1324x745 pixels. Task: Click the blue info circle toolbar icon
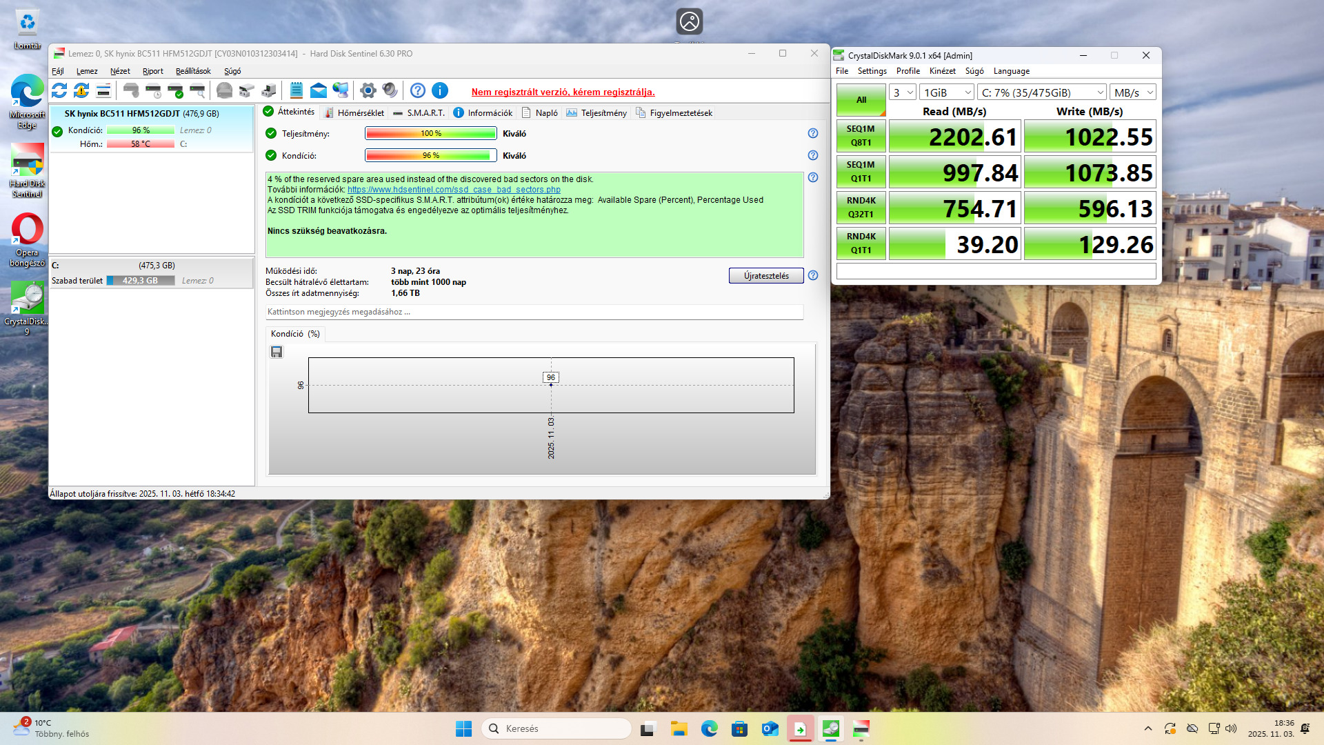tap(440, 90)
